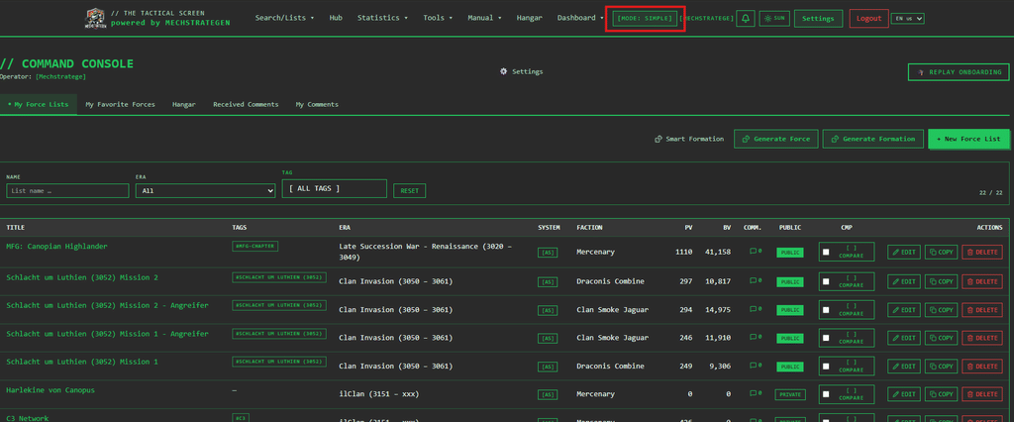Edit the Draconis Combine 'Mission 2' list

click(903, 281)
